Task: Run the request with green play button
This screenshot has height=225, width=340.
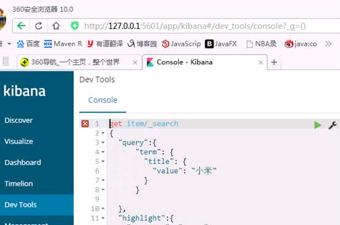Action: [x=318, y=125]
